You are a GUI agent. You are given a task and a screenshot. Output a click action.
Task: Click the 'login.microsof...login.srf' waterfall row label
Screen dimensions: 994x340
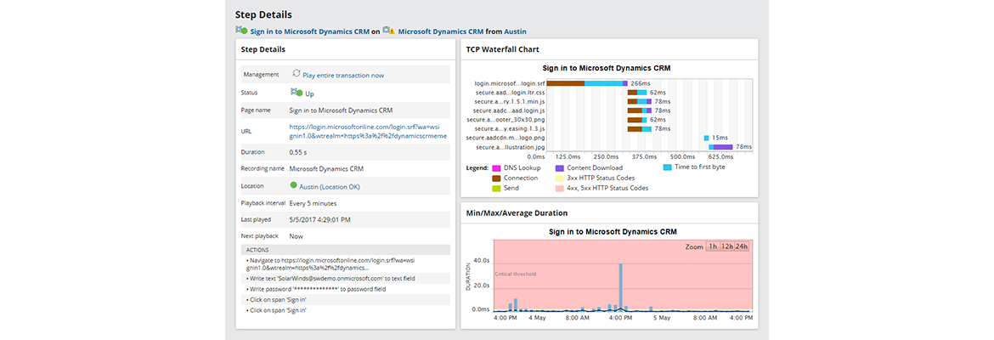click(509, 83)
